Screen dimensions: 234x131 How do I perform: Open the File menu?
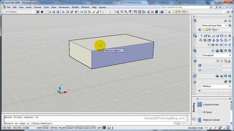pyautogui.click(x=8, y=7)
